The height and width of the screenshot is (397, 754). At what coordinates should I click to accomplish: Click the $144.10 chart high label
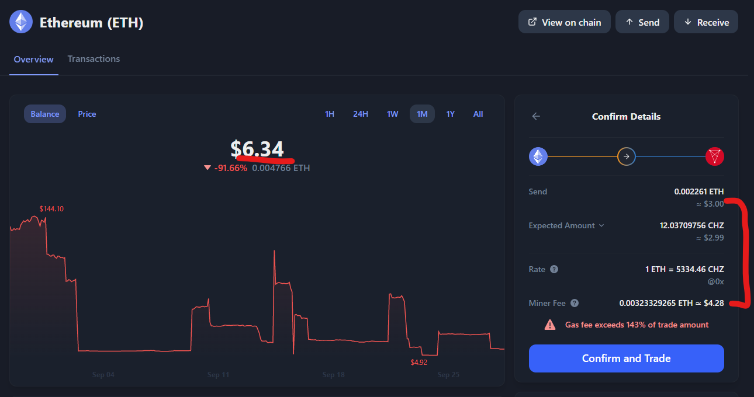[51, 208]
